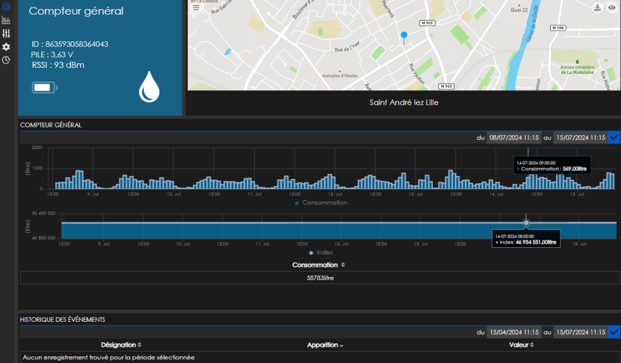Sort events by Apparition column
621x363 pixels.
325,345
